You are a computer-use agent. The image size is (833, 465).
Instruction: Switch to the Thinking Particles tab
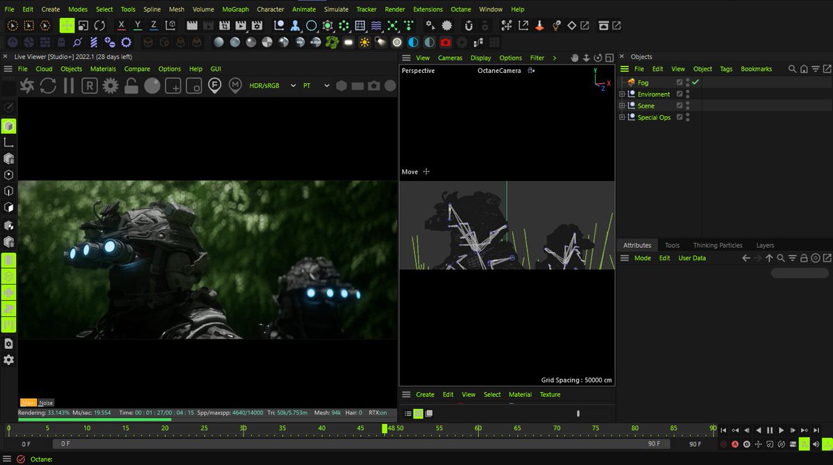point(718,245)
